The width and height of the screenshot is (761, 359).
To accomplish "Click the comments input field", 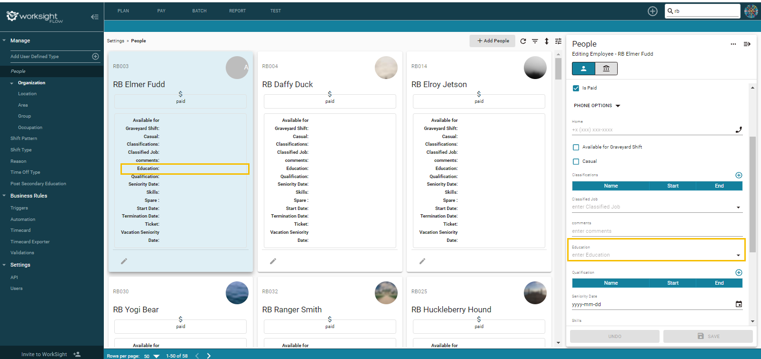I will tap(657, 231).
